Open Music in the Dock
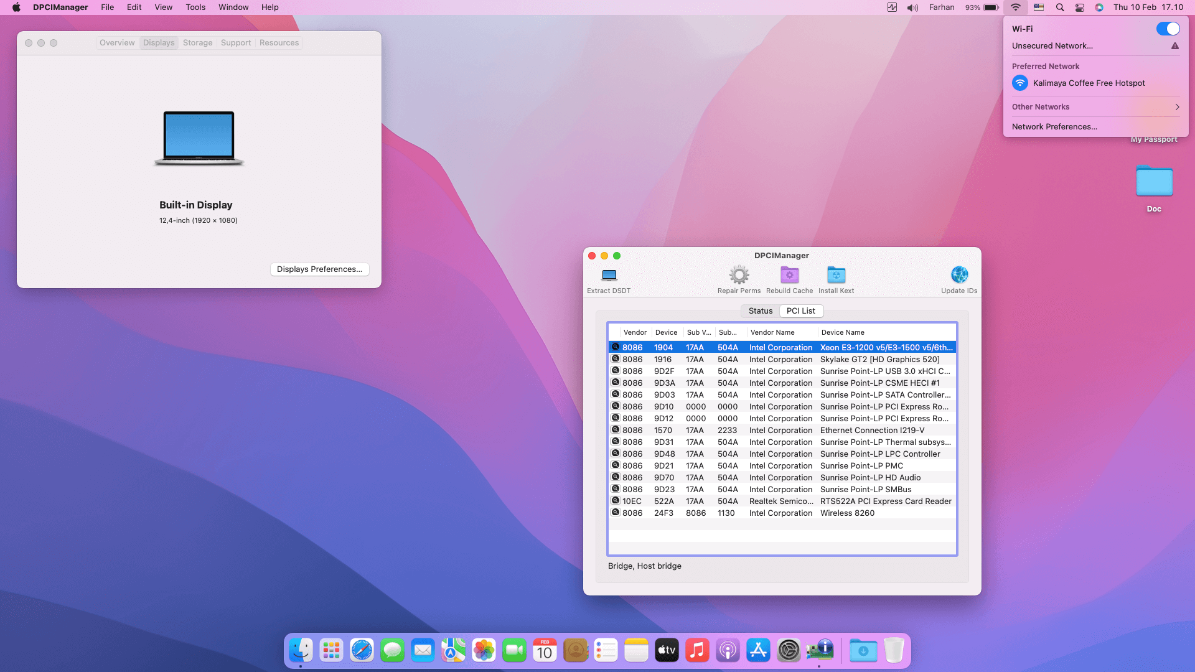 pyautogui.click(x=697, y=650)
